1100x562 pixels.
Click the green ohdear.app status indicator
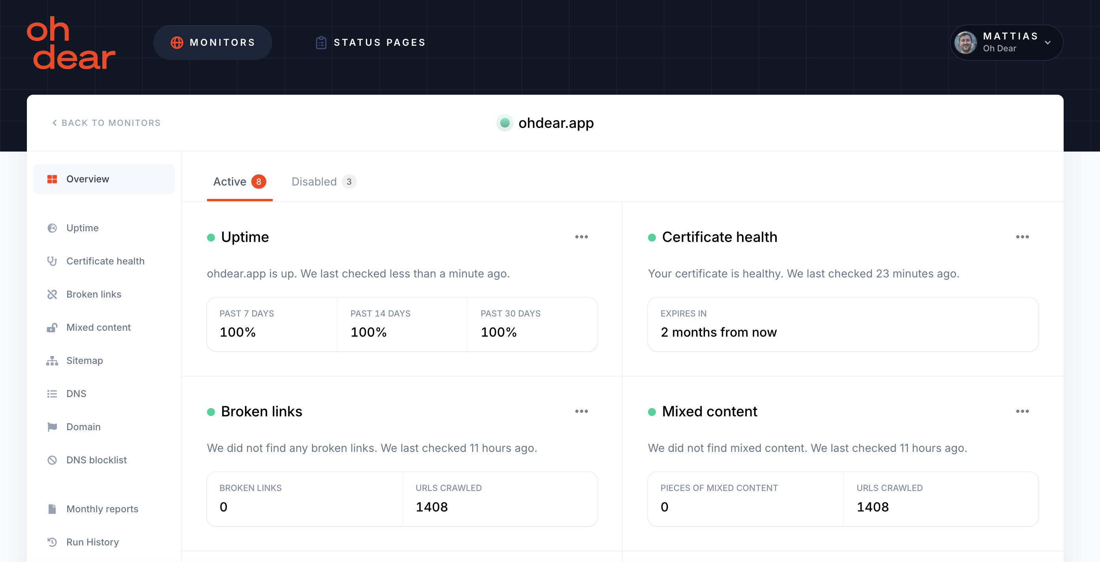(x=505, y=123)
